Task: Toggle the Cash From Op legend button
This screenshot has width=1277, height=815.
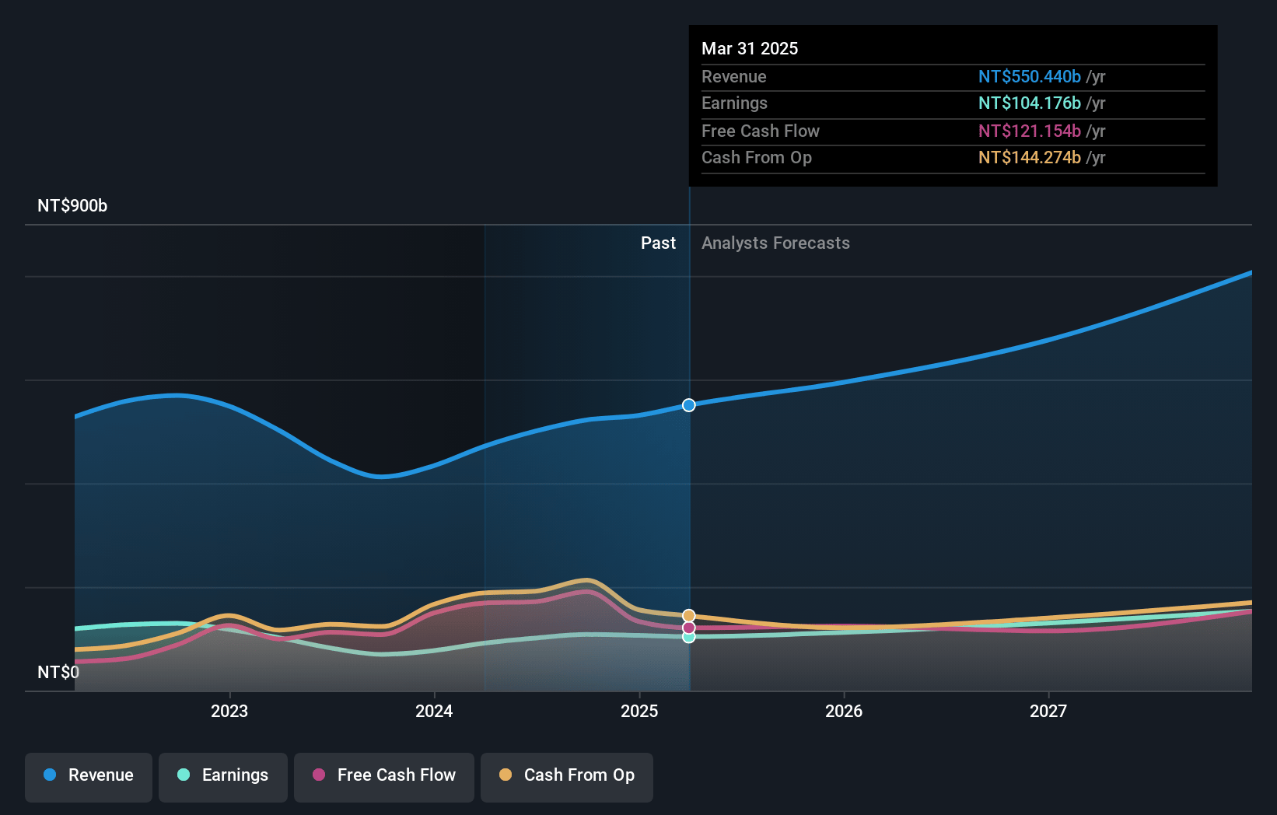Action: pos(567,777)
